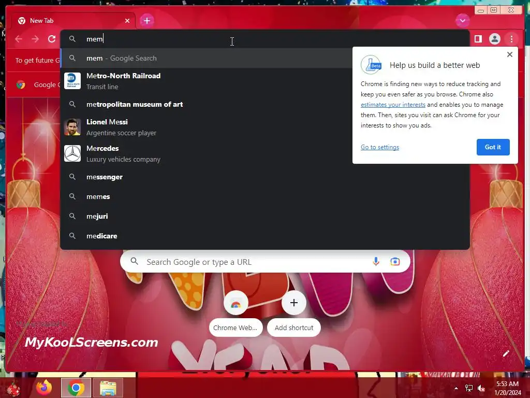Click the Start ornament button on taskbar
The image size is (530, 398).
(x=13, y=389)
